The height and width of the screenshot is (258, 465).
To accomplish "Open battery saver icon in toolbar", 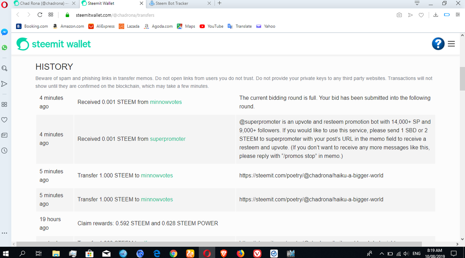I will pyautogui.click(x=447, y=15).
